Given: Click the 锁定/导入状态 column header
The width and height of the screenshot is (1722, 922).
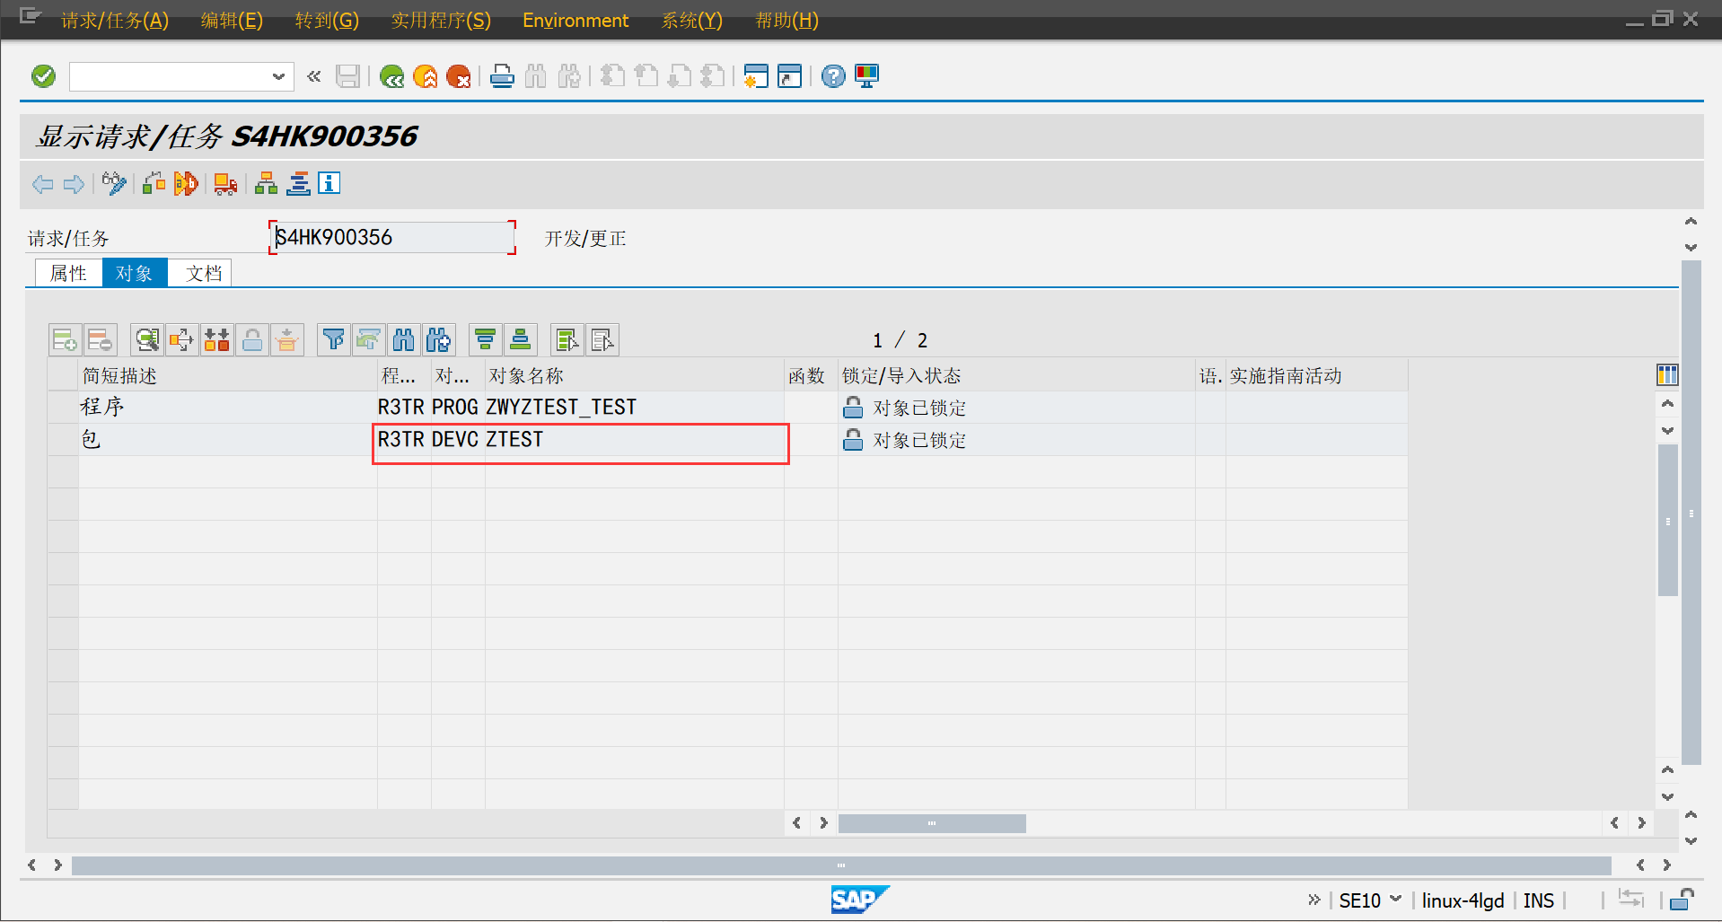Looking at the screenshot, I should (x=1016, y=375).
